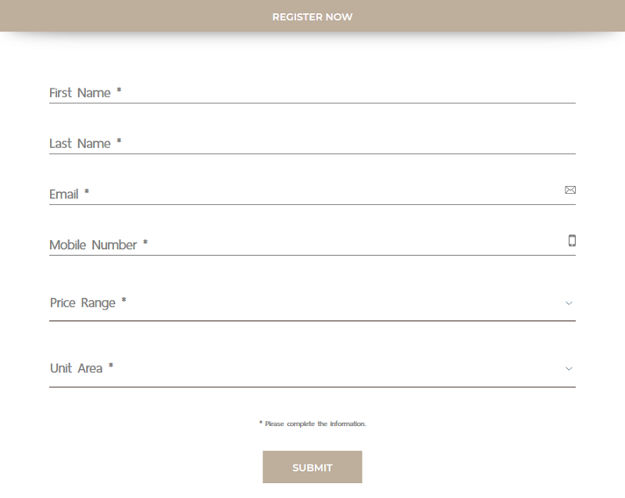
Task: Click the REGISTER NOW header bar
Action: (312, 16)
